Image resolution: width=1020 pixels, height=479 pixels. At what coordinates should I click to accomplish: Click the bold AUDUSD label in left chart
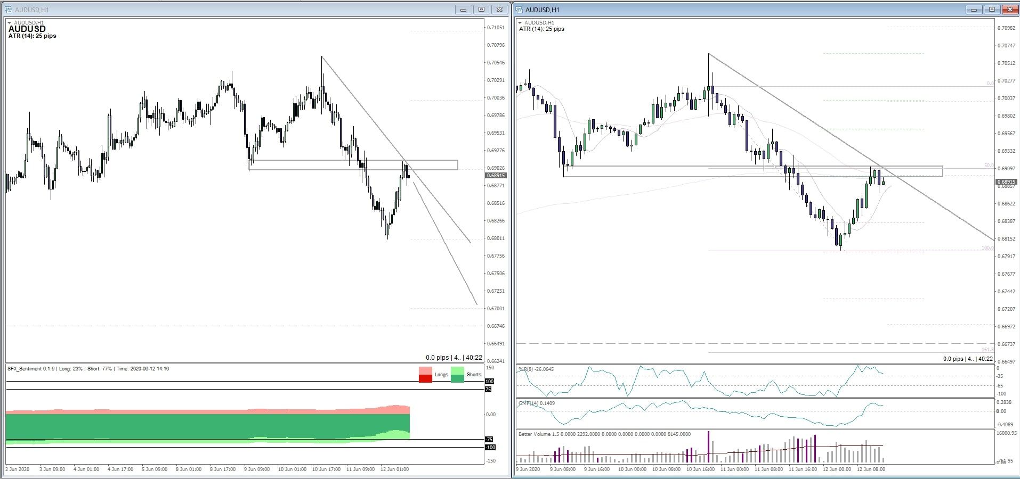tap(27, 29)
